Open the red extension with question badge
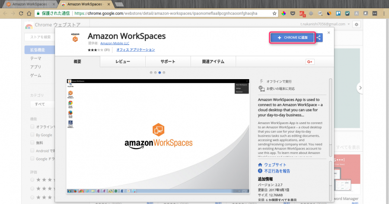The height and width of the screenshot is (204, 389). coord(302,14)
